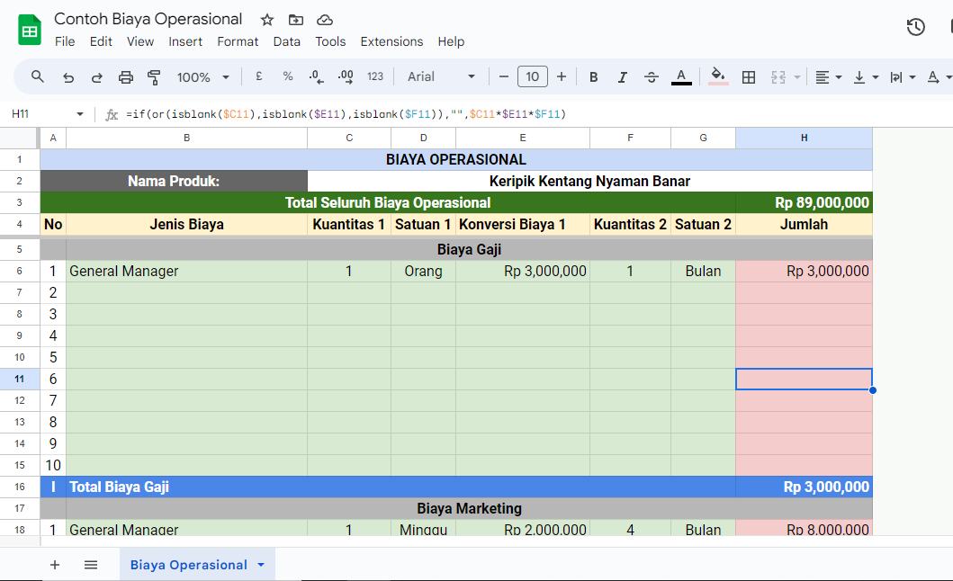The height and width of the screenshot is (581, 953).
Task: Decrease decimal places
Action: [316, 76]
